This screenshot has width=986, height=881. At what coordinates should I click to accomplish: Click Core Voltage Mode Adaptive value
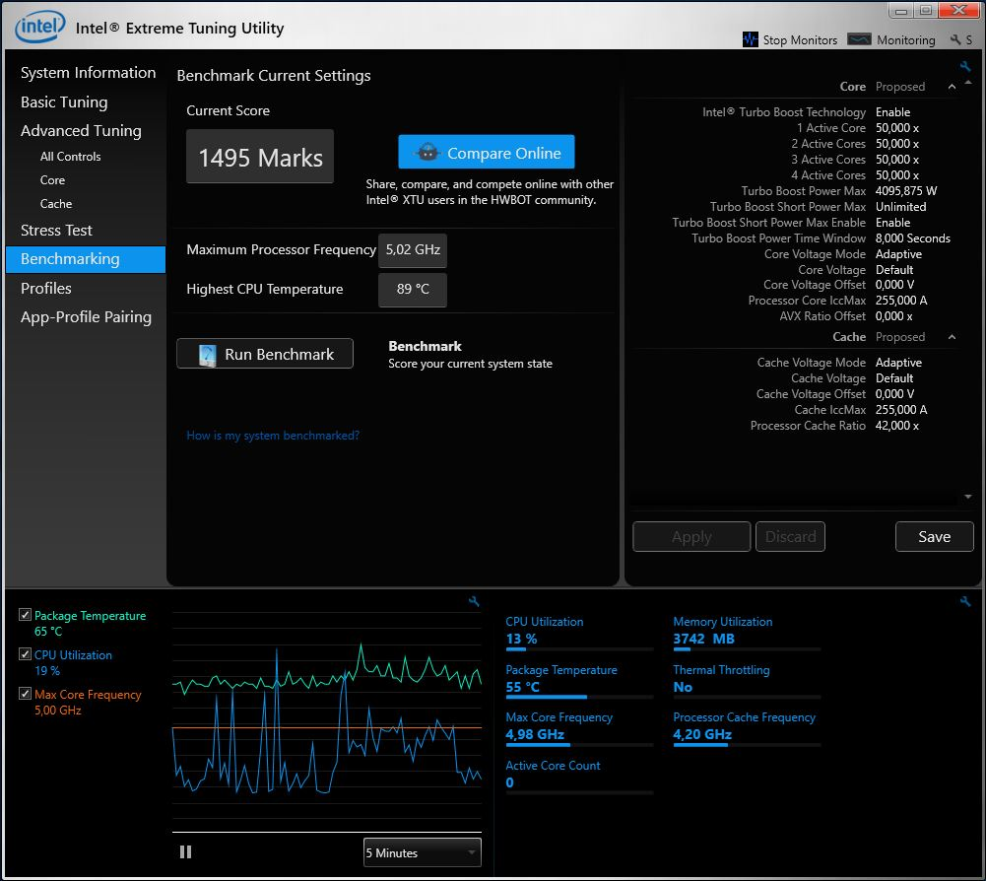point(898,254)
